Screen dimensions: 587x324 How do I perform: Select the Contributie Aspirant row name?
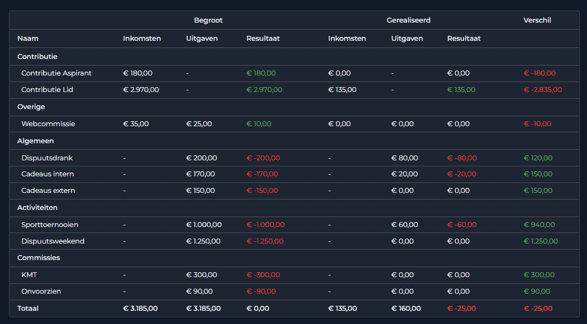(x=57, y=73)
